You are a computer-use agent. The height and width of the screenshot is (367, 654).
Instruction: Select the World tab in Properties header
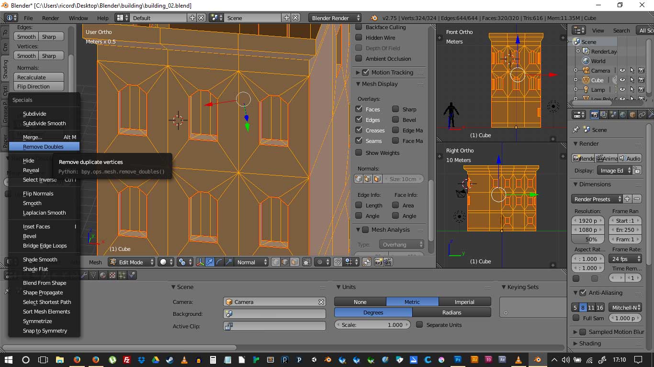[x=623, y=115]
